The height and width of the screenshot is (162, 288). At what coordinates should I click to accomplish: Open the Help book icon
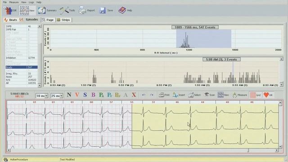tap(125, 10)
